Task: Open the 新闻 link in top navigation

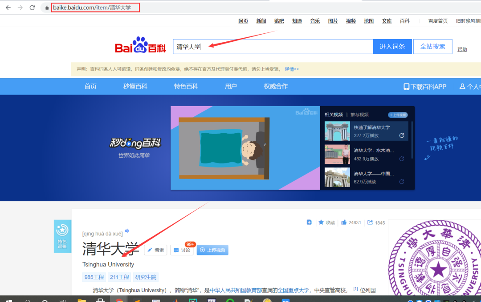Action: (261, 21)
